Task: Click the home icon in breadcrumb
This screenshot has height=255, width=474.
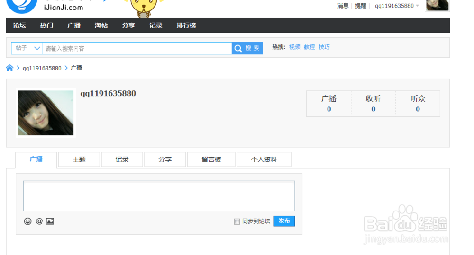Action: (x=9, y=68)
